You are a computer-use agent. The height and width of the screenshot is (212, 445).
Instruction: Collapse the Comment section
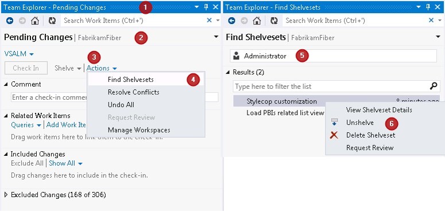[6, 84]
